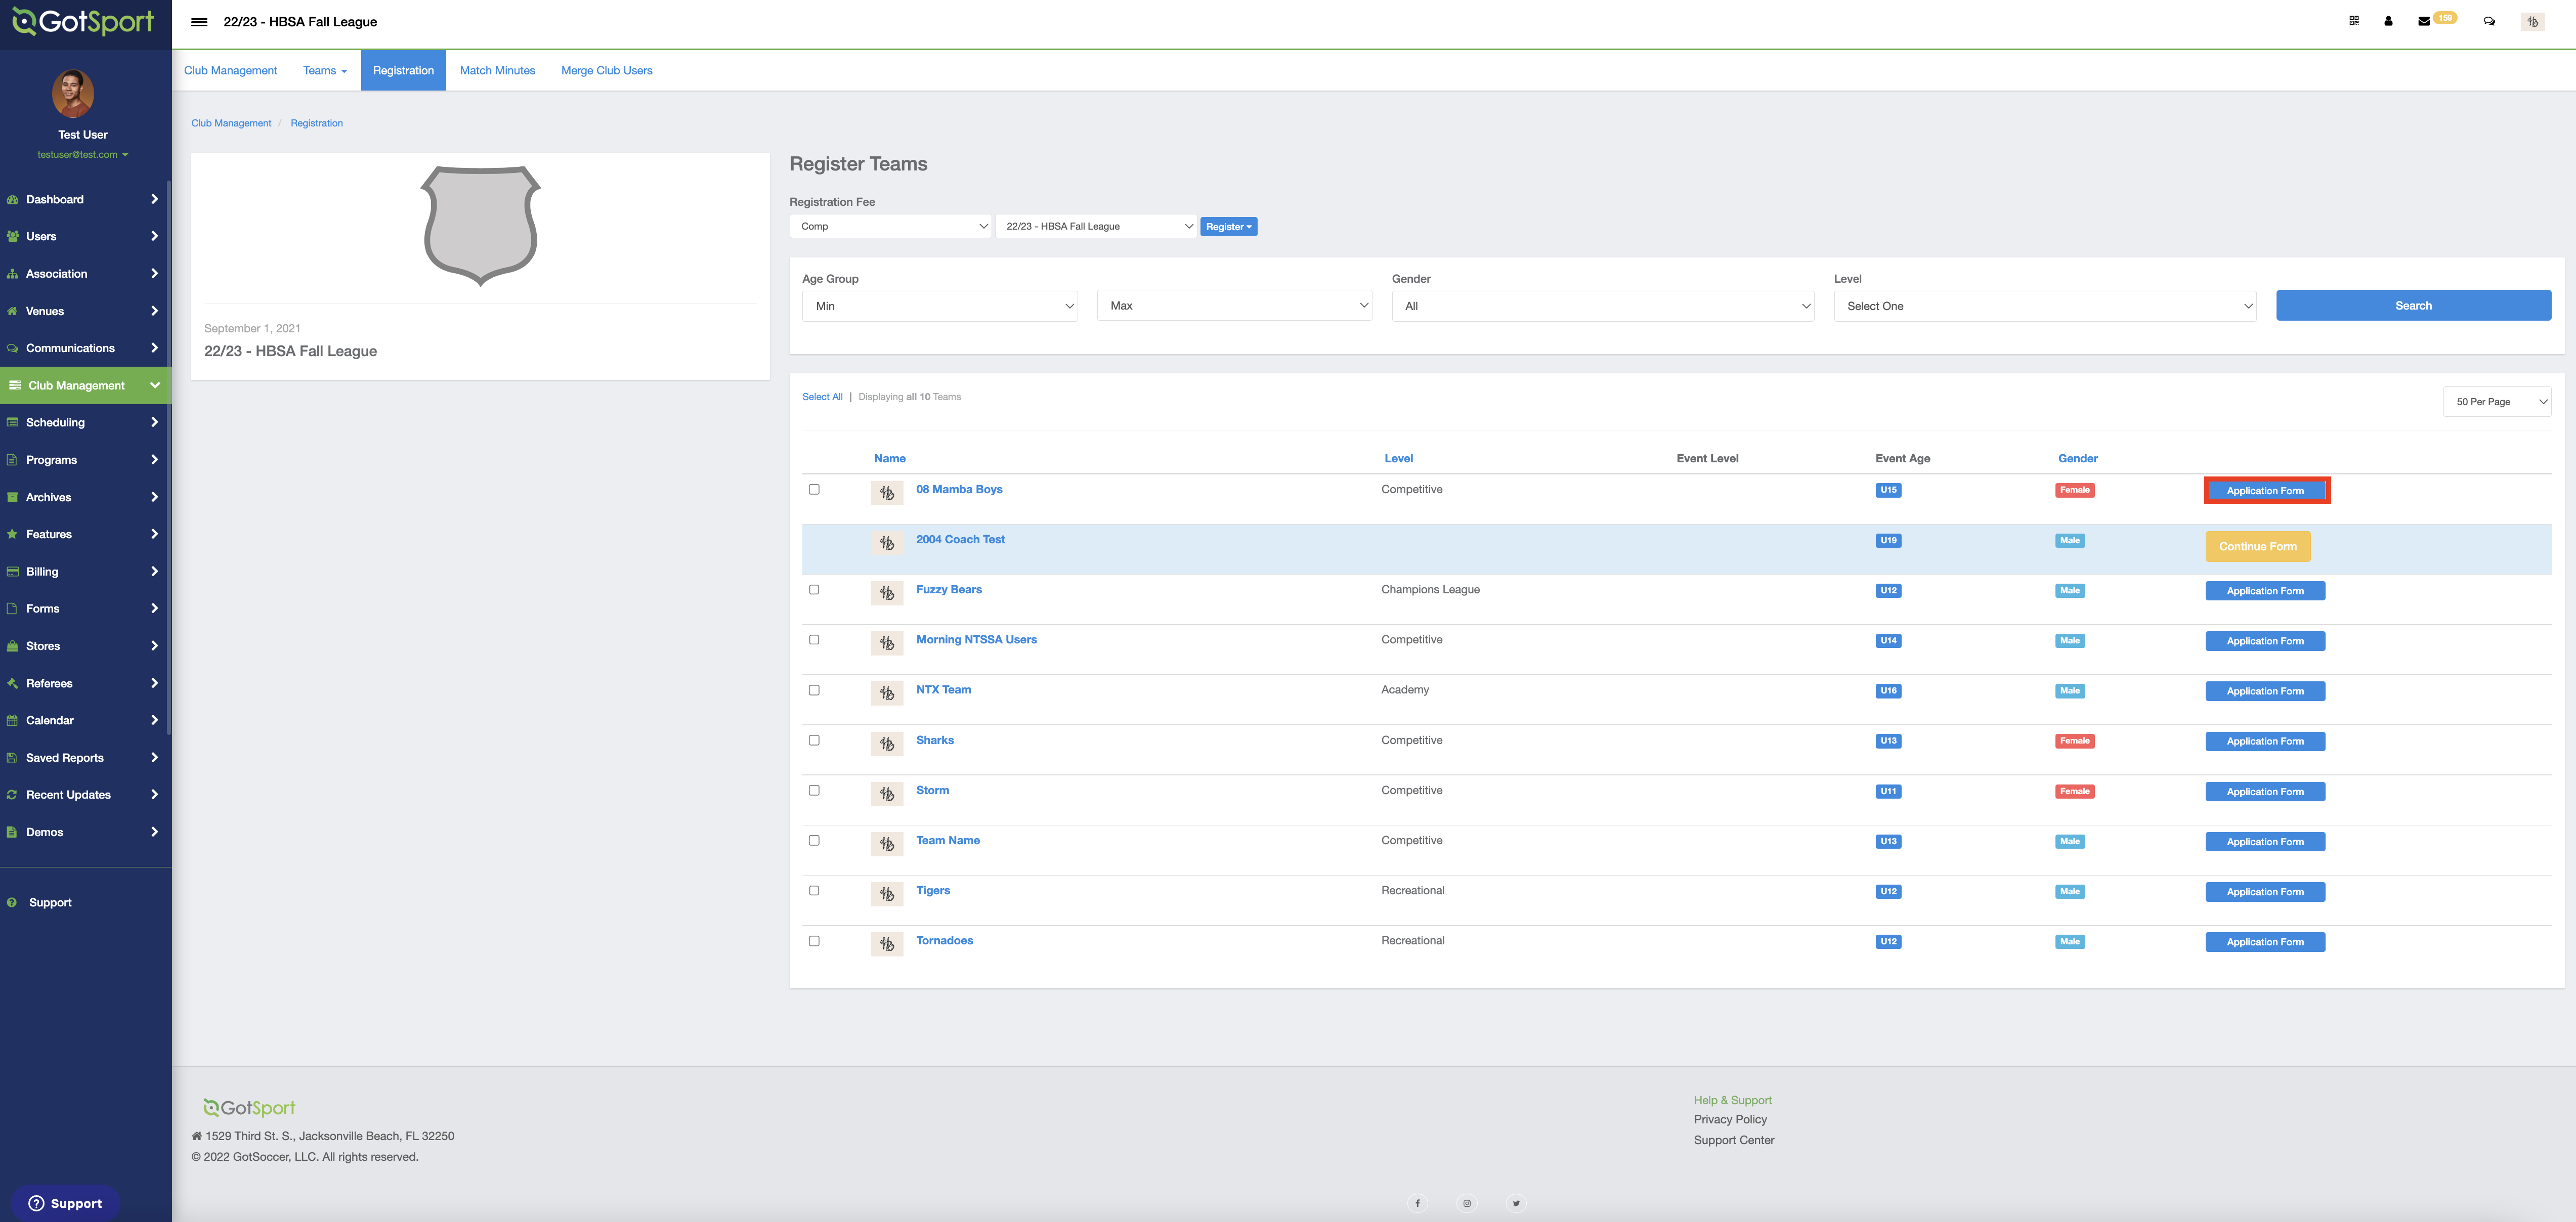The width and height of the screenshot is (2576, 1222).
Task: Expand the testuser@test.com account dropdown
Action: 83,155
